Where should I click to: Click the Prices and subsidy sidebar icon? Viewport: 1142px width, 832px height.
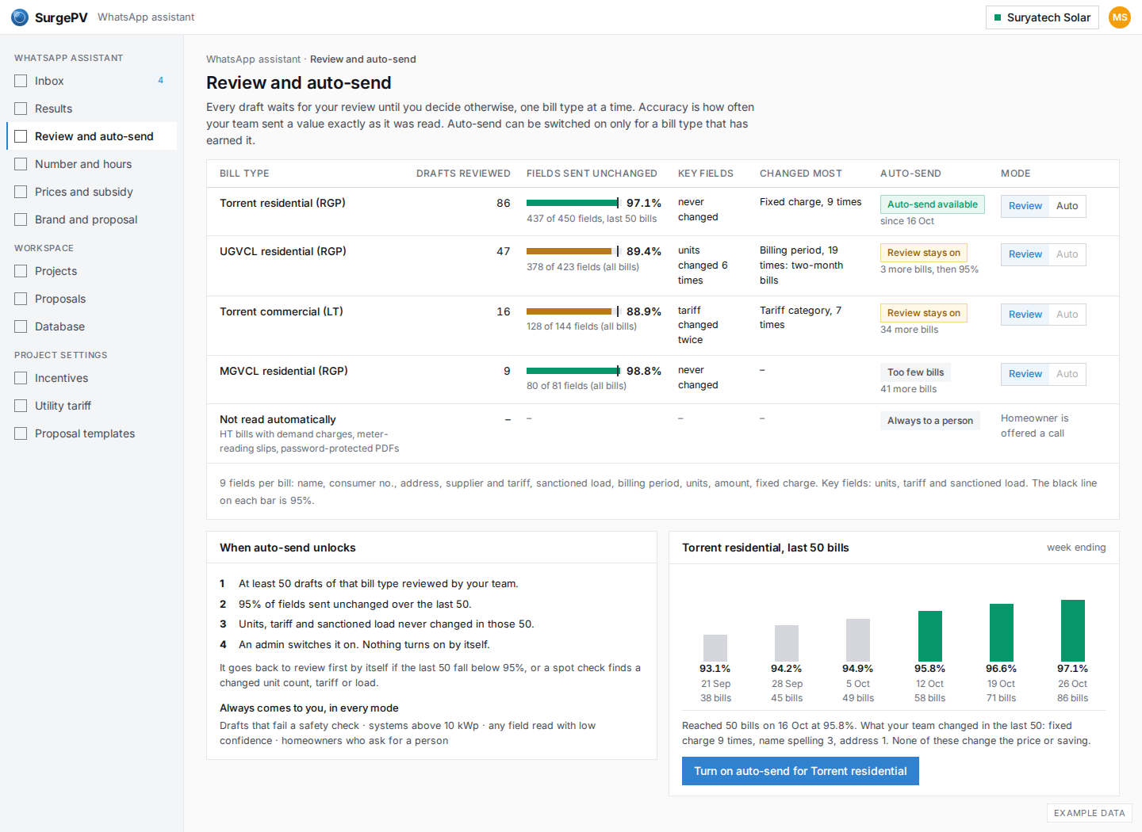click(x=21, y=192)
